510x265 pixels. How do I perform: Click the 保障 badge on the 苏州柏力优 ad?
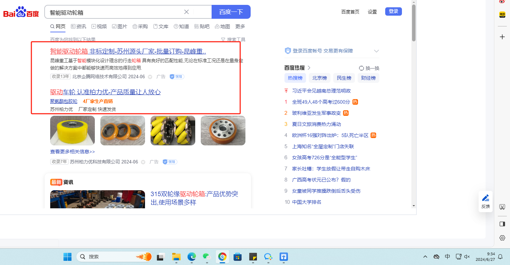pos(170,162)
